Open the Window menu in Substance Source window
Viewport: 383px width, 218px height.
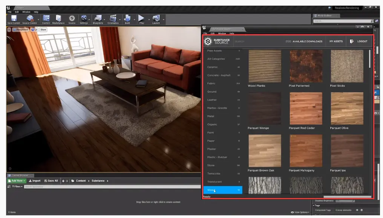222,33
